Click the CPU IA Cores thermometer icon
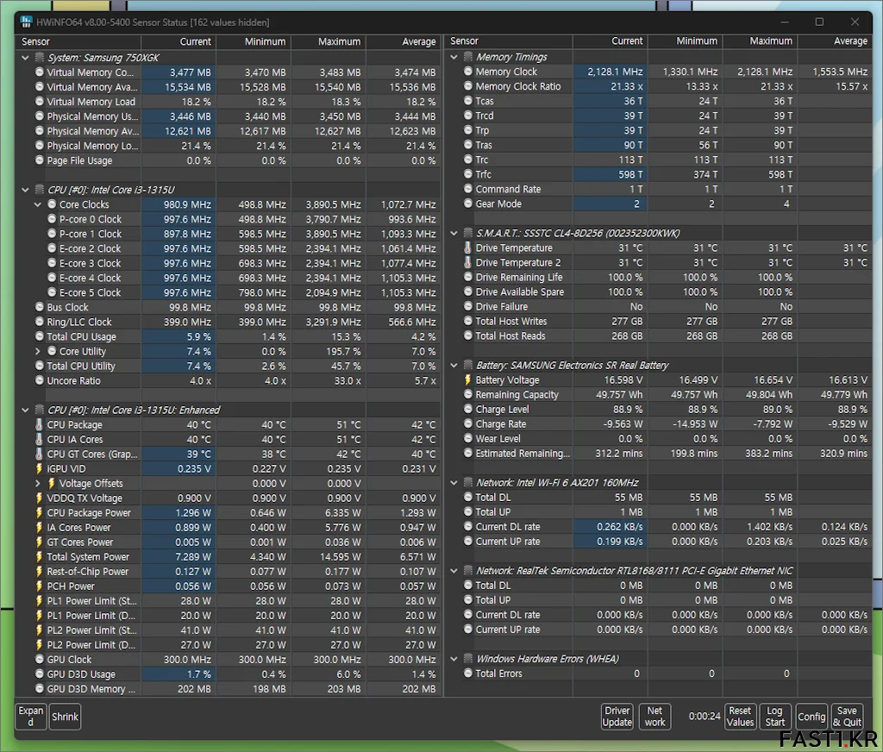The image size is (883, 752). pyautogui.click(x=39, y=439)
